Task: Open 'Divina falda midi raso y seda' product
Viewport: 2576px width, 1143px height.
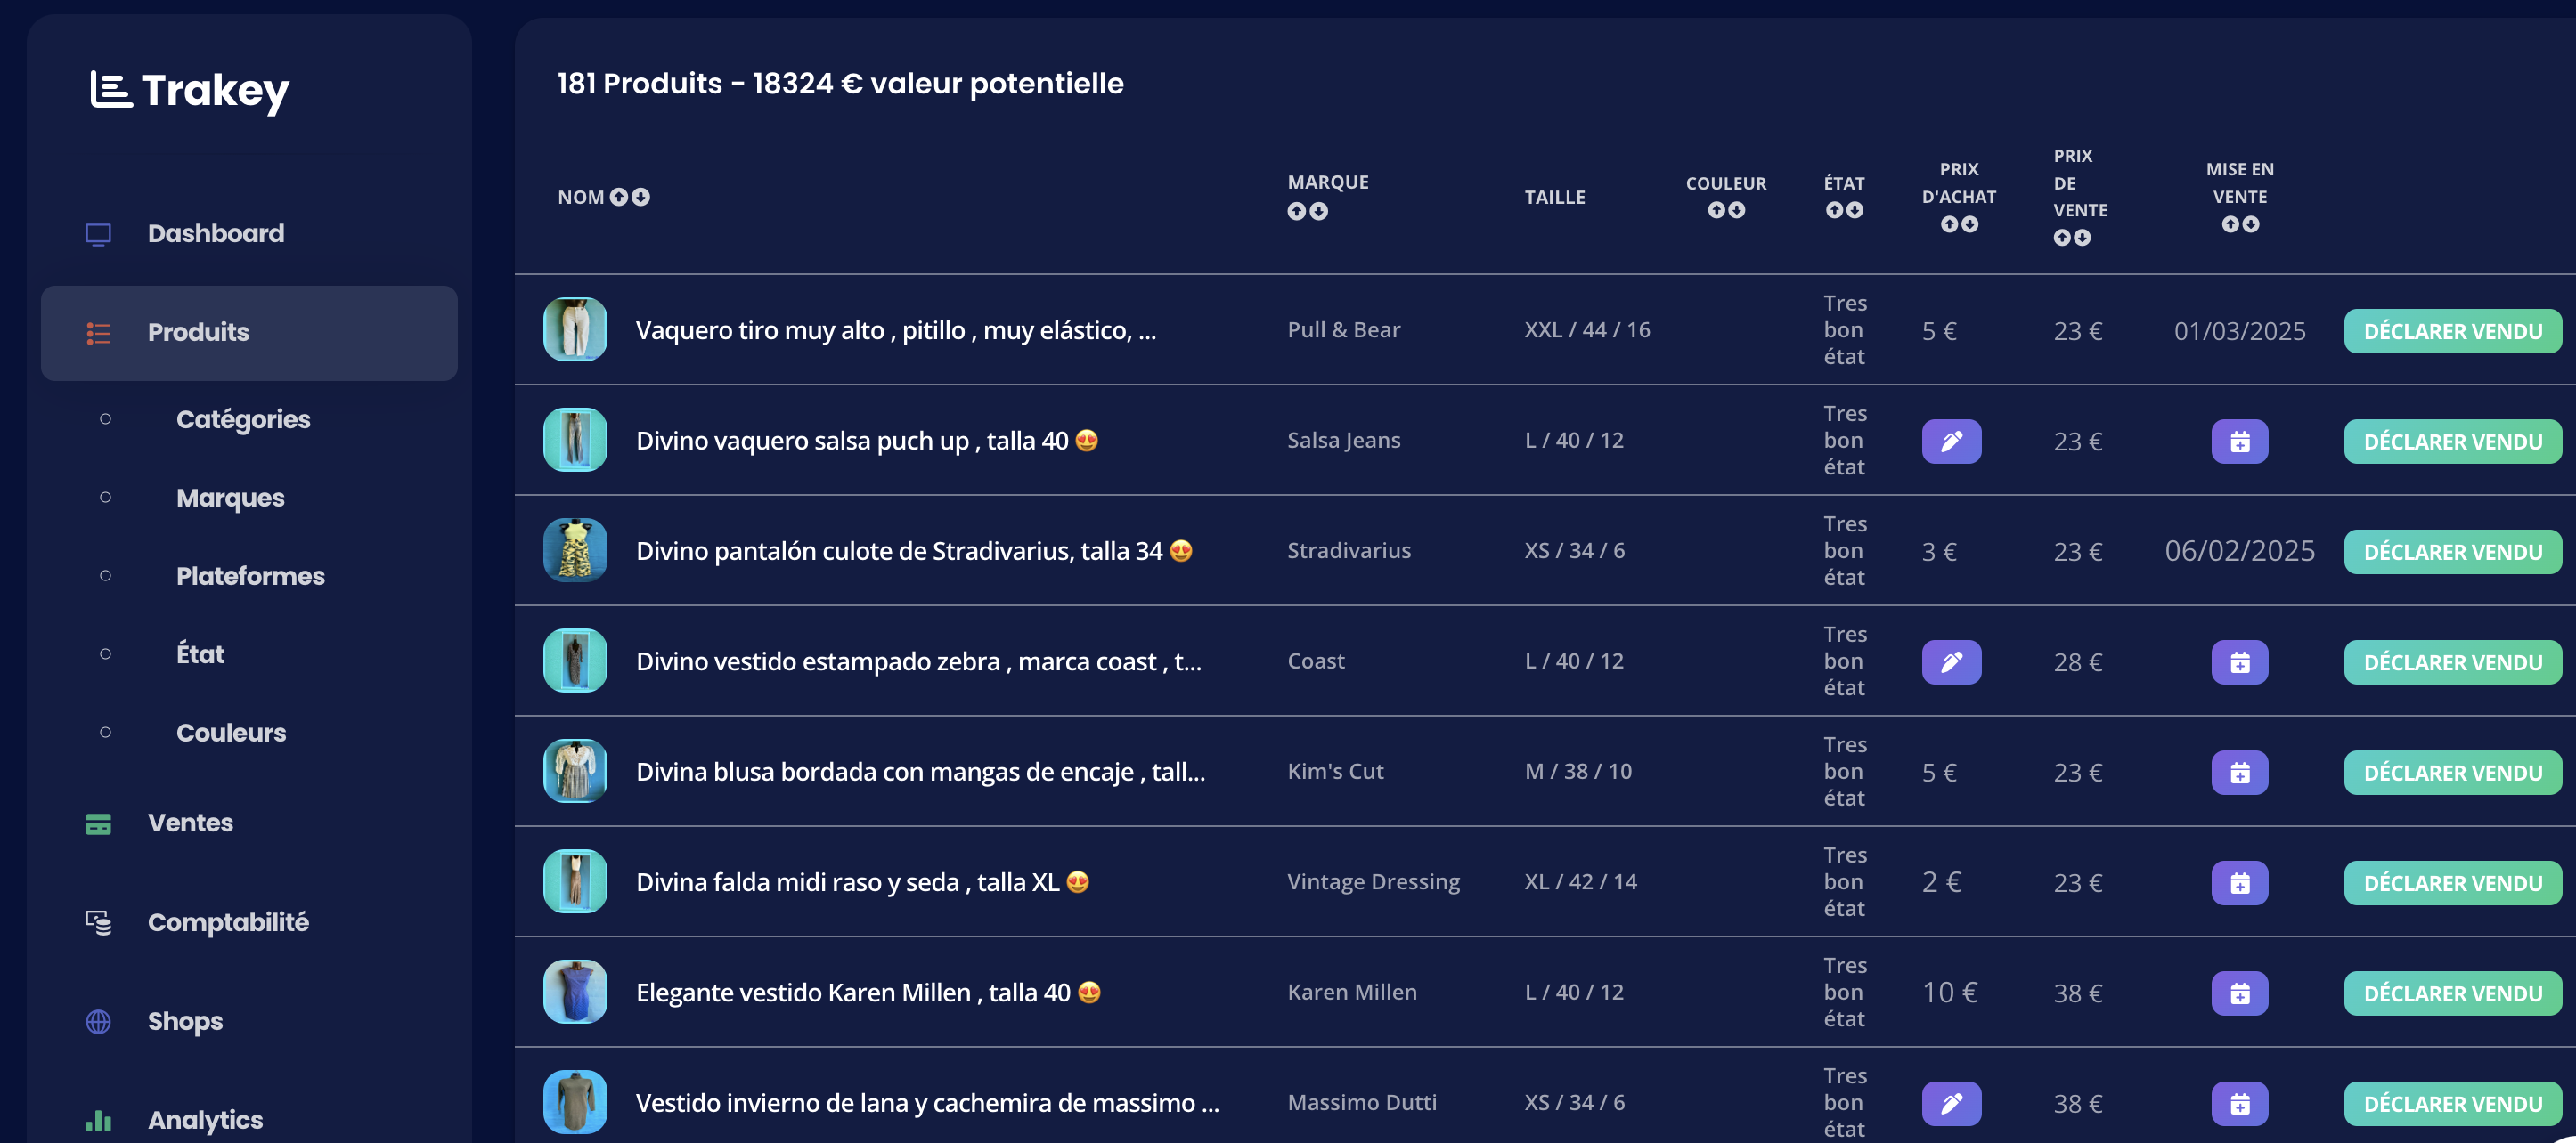Action: [862, 882]
